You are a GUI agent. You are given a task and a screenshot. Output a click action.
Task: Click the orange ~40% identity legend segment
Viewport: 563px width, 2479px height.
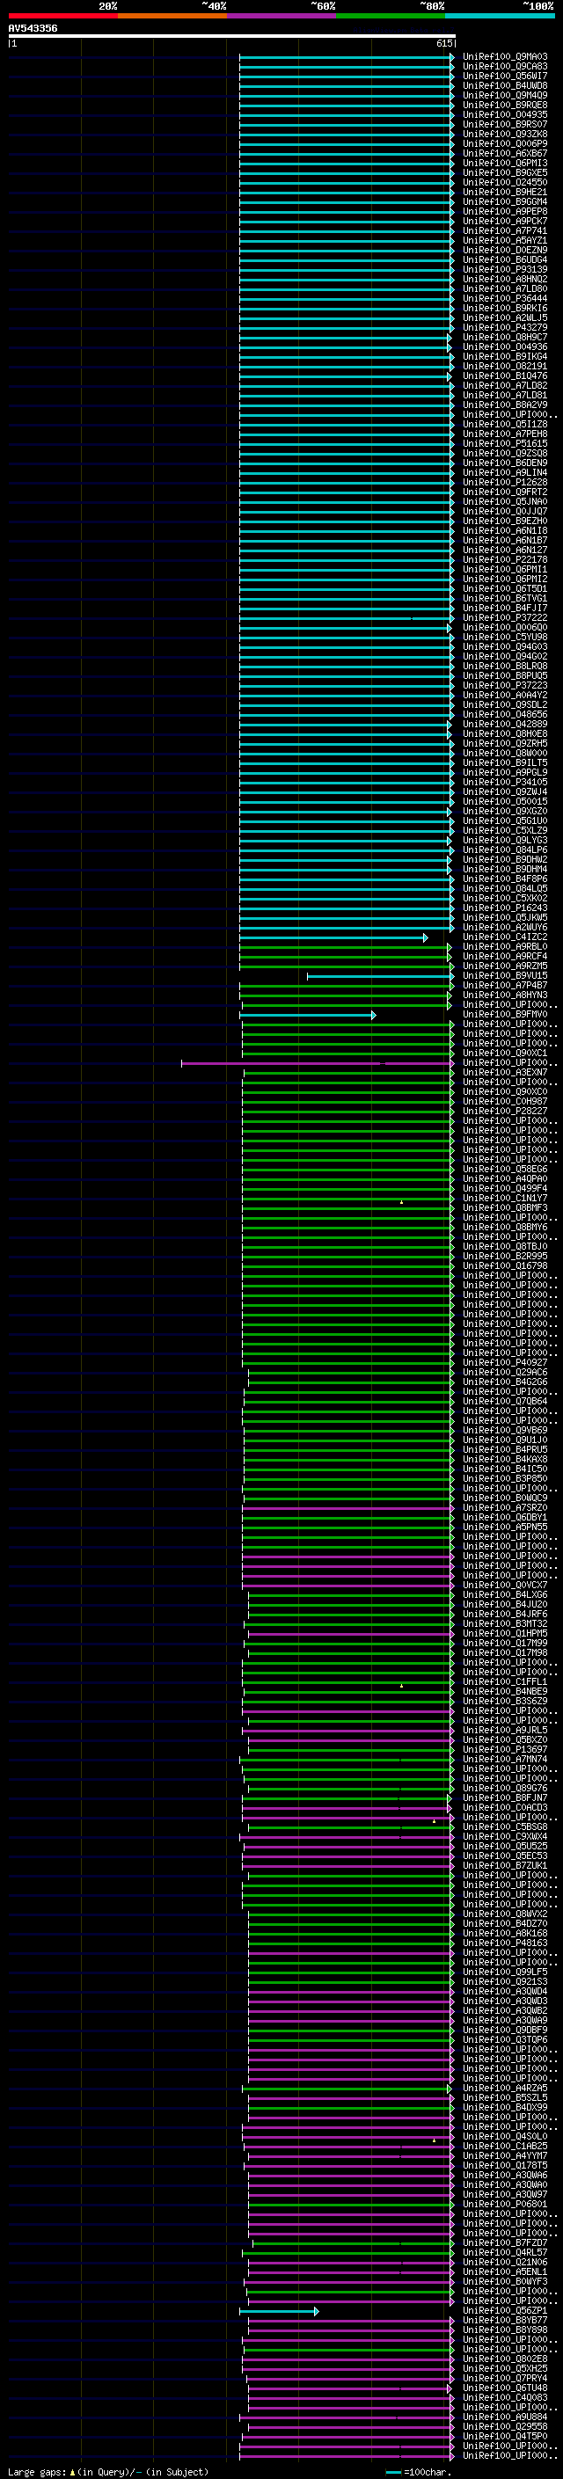pos(172,16)
